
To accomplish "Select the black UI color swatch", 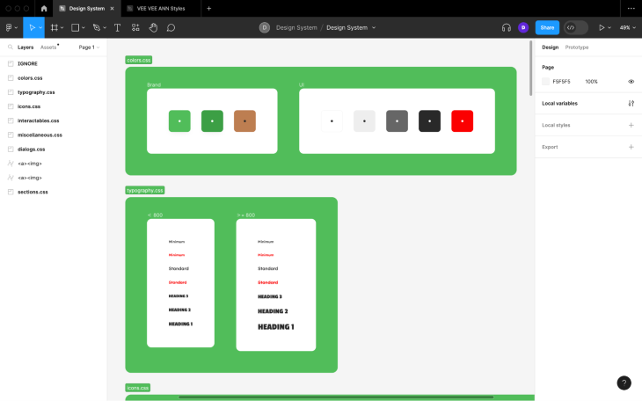I will [429, 120].
